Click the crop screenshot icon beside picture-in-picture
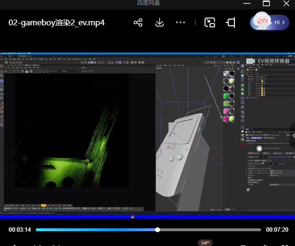295x246 pixels. pyautogui.click(x=231, y=22)
